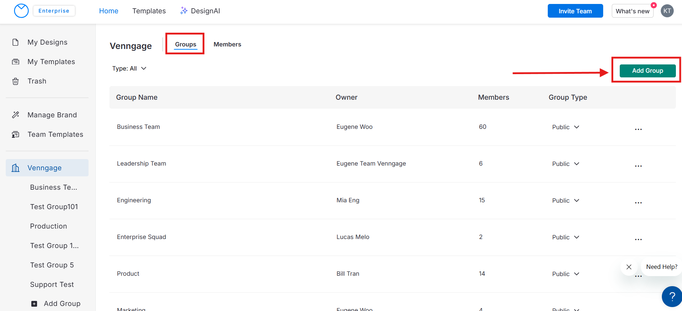
Task: Select Production group in sidebar
Action: tap(49, 226)
